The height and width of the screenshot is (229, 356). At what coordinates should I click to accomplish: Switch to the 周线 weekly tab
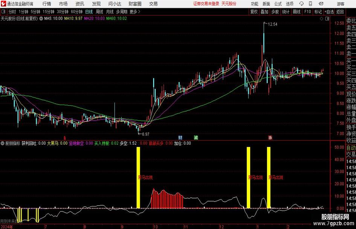coord(99,12)
